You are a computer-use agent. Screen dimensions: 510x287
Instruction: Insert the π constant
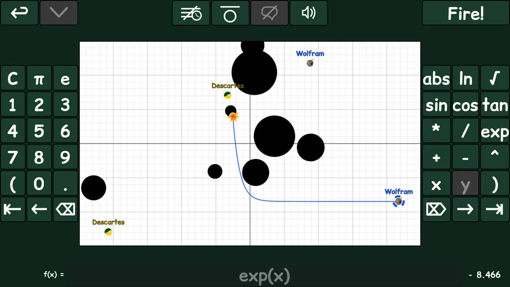[x=39, y=78]
